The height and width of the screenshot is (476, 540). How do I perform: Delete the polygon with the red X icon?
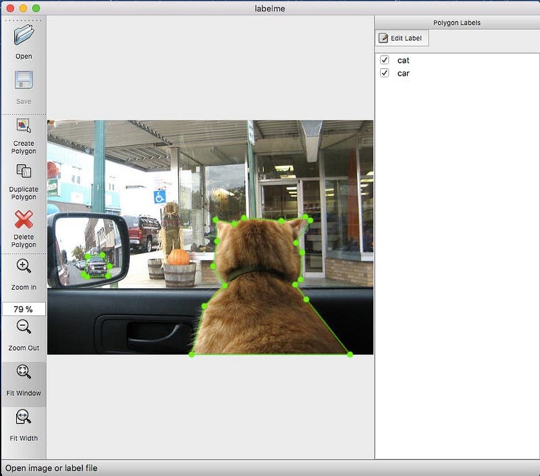tap(24, 219)
